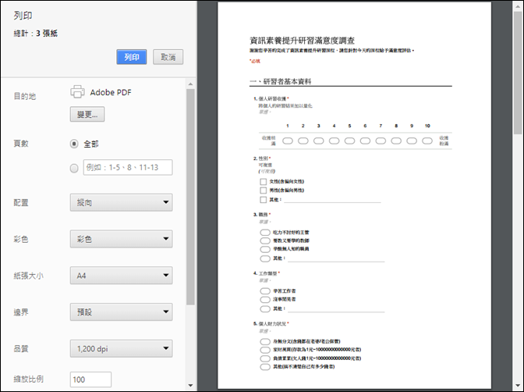This screenshot has width=524, height=392.
Task: Click the page range input field
Action: 128,167
